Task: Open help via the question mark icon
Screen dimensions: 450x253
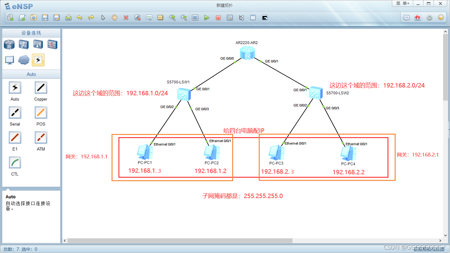Action: coord(441,17)
